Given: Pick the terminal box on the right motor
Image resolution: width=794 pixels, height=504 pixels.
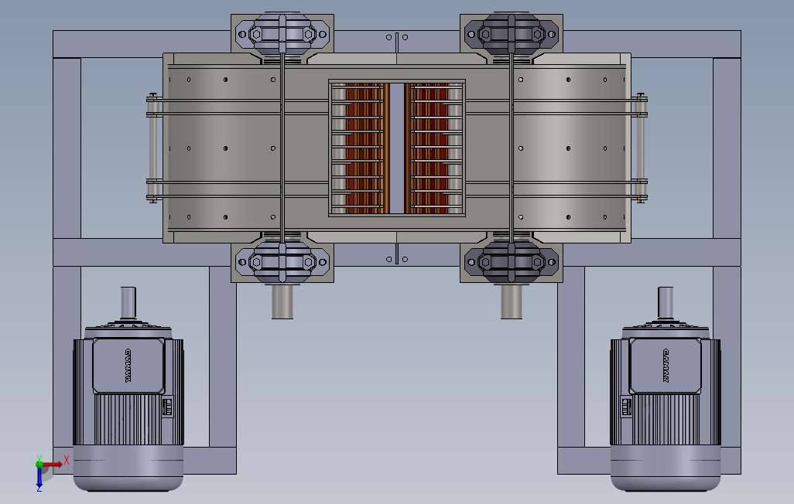Looking at the screenshot, I should coord(666,366).
